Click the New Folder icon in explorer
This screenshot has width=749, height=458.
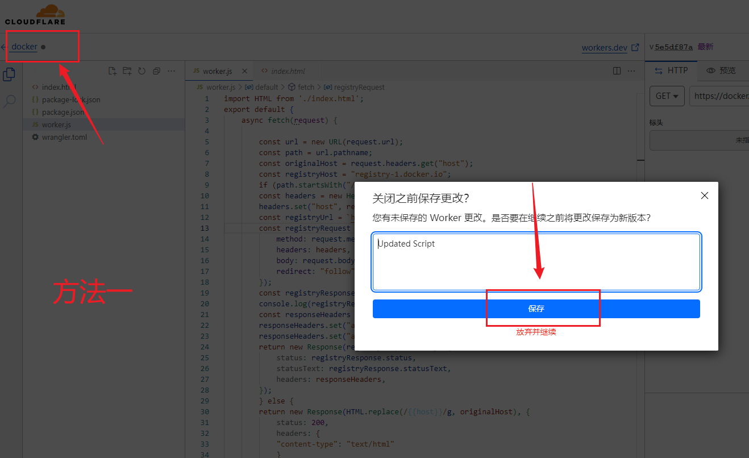point(127,71)
